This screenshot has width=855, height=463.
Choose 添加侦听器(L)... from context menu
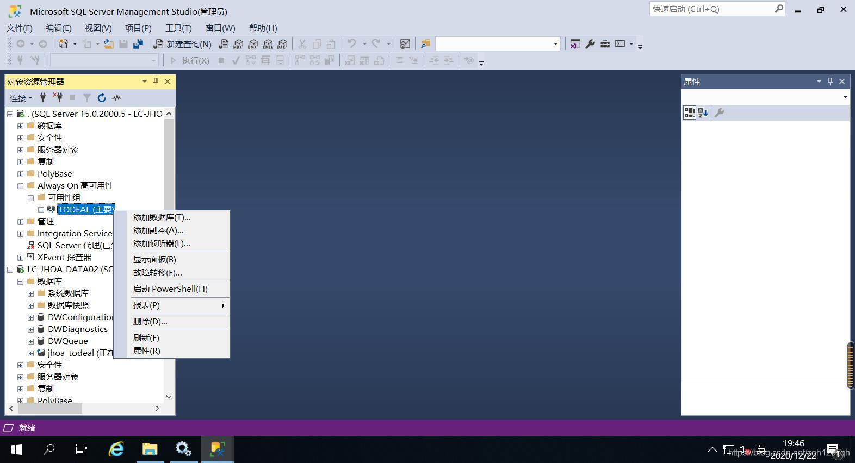(172, 243)
